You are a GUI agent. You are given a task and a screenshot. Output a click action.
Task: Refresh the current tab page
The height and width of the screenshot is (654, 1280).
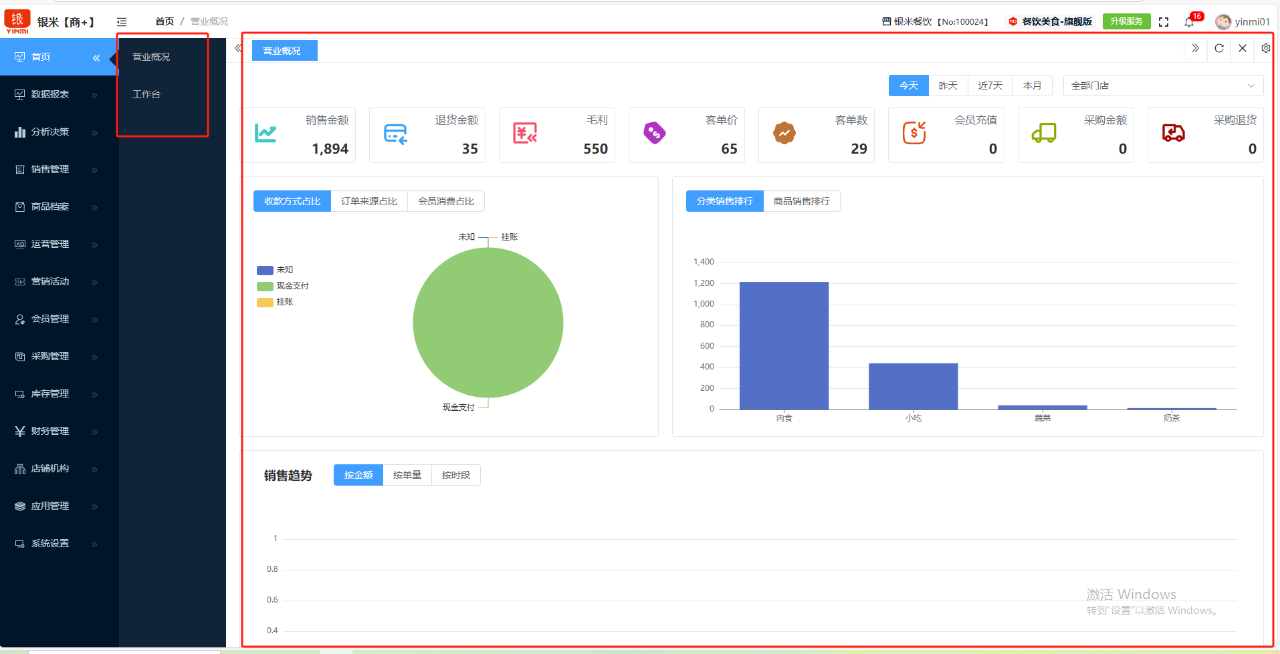(x=1219, y=48)
